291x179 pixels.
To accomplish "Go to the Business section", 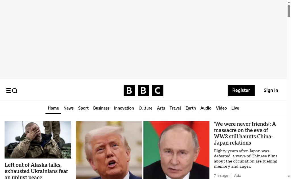I will click(101, 108).
